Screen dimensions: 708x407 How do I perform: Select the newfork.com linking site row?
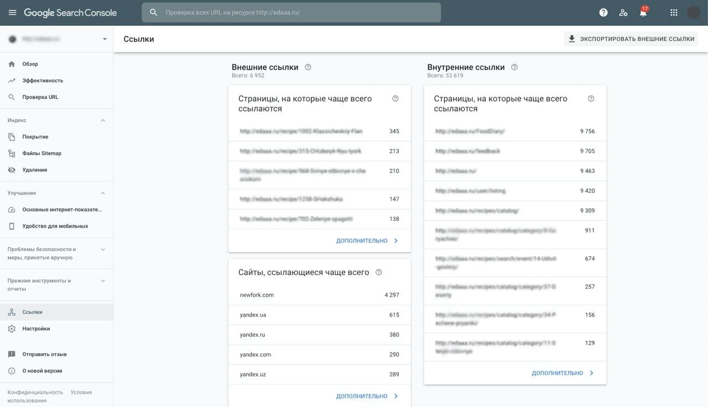(319, 295)
